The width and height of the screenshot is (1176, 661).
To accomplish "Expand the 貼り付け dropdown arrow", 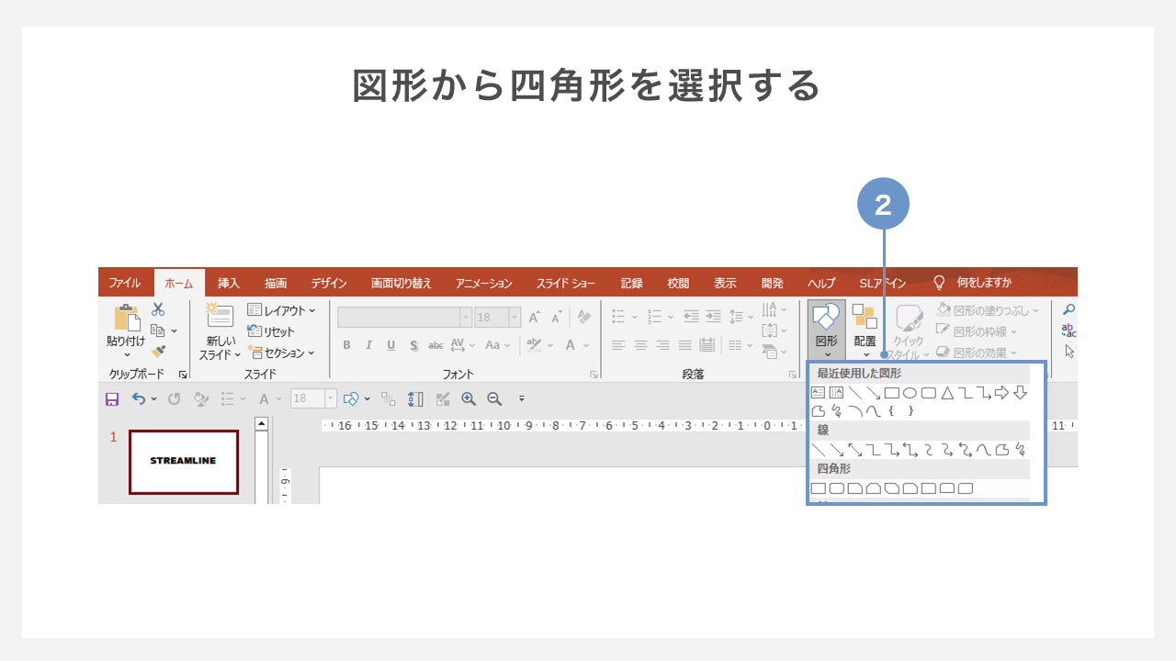I will [127, 355].
